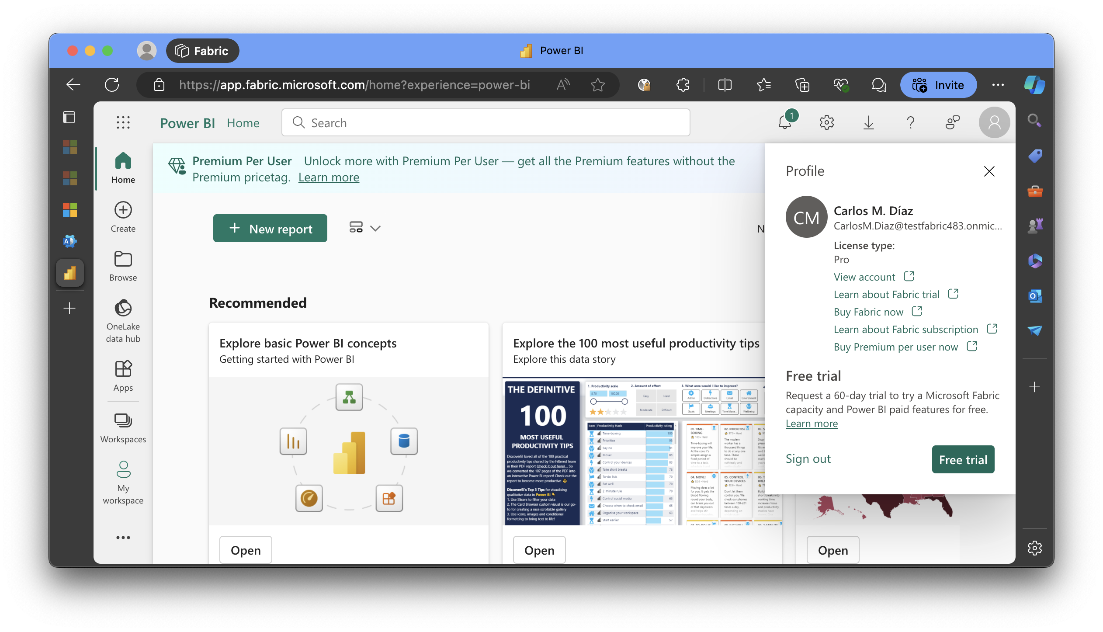The width and height of the screenshot is (1103, 632).
Task: Open View account link
Action: (x=874, y=277)
